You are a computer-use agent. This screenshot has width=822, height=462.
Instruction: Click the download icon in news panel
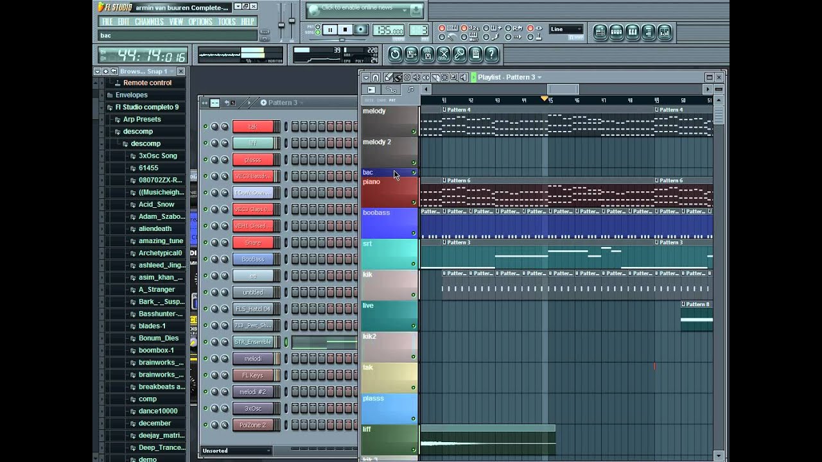pos(416,10)
